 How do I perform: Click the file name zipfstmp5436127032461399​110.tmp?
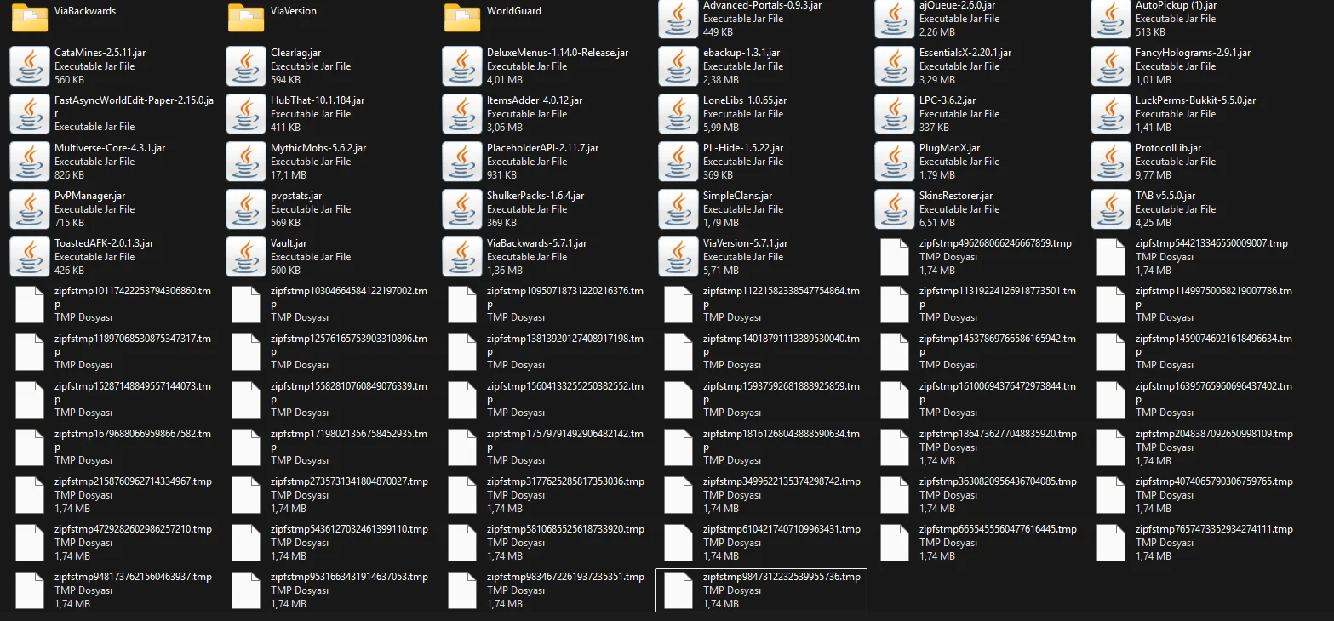349,529
